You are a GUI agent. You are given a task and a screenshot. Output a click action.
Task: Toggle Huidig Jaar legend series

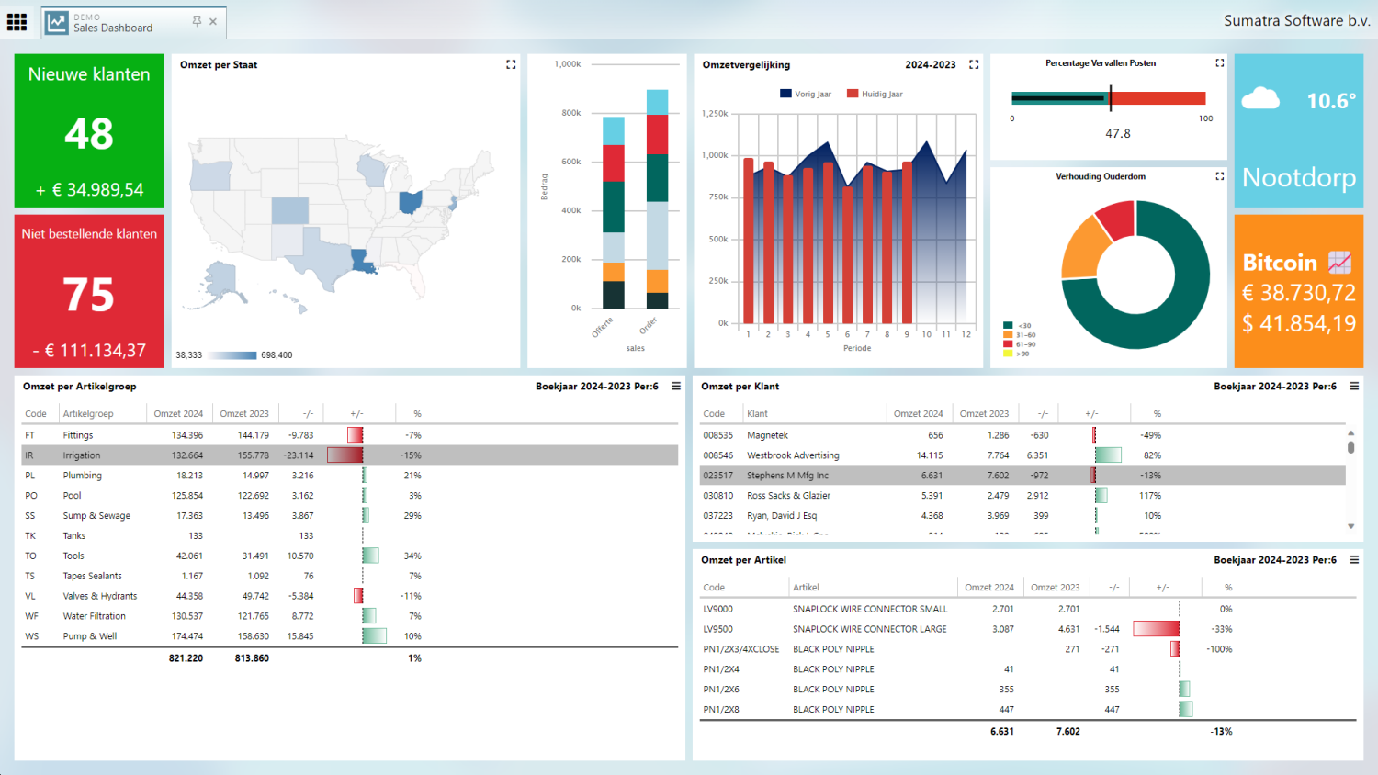875,94
